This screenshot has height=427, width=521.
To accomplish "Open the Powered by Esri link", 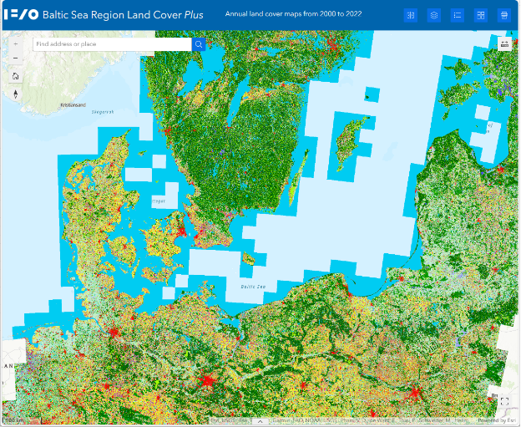I will tap(499, 421).
